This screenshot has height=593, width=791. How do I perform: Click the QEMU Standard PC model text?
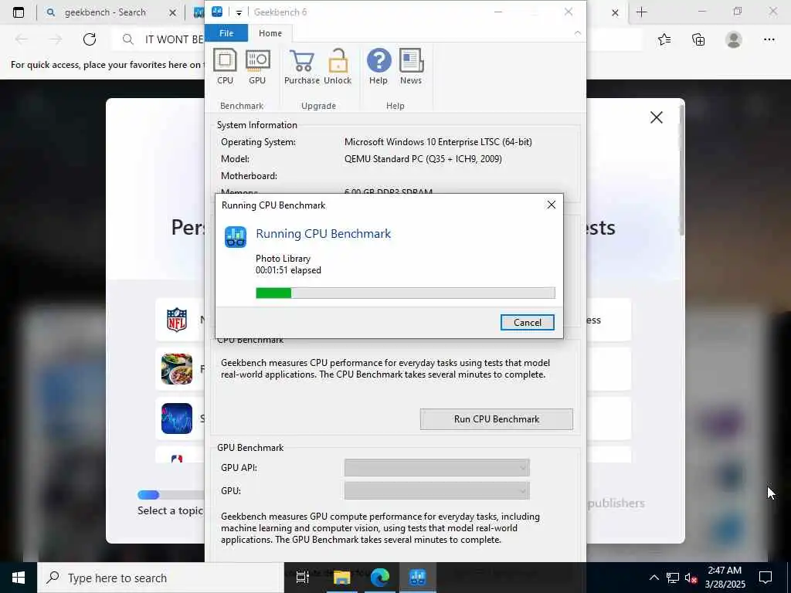423,159
